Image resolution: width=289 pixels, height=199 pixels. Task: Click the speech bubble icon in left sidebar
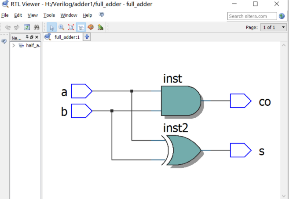pos(4,41)
